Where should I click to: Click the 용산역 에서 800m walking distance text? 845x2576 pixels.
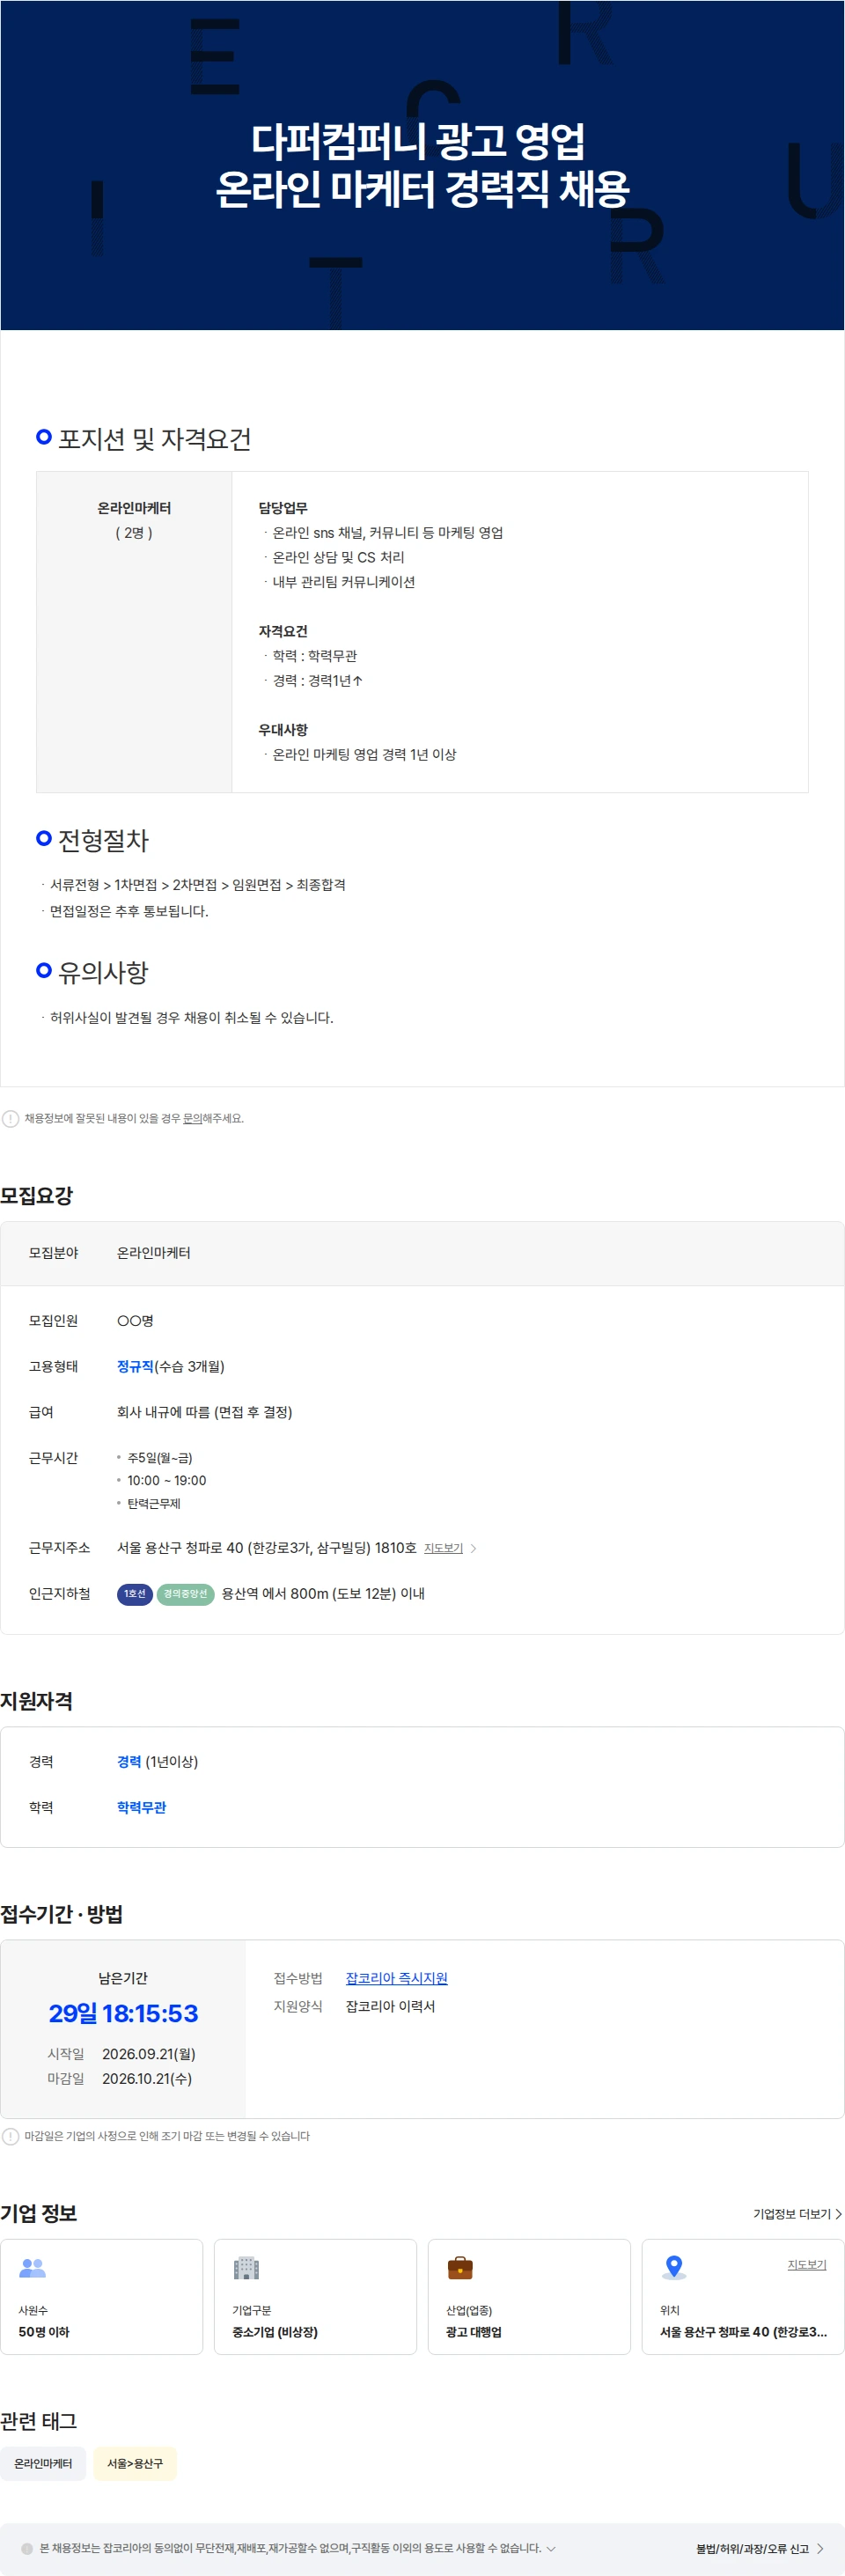(323, 1594)
